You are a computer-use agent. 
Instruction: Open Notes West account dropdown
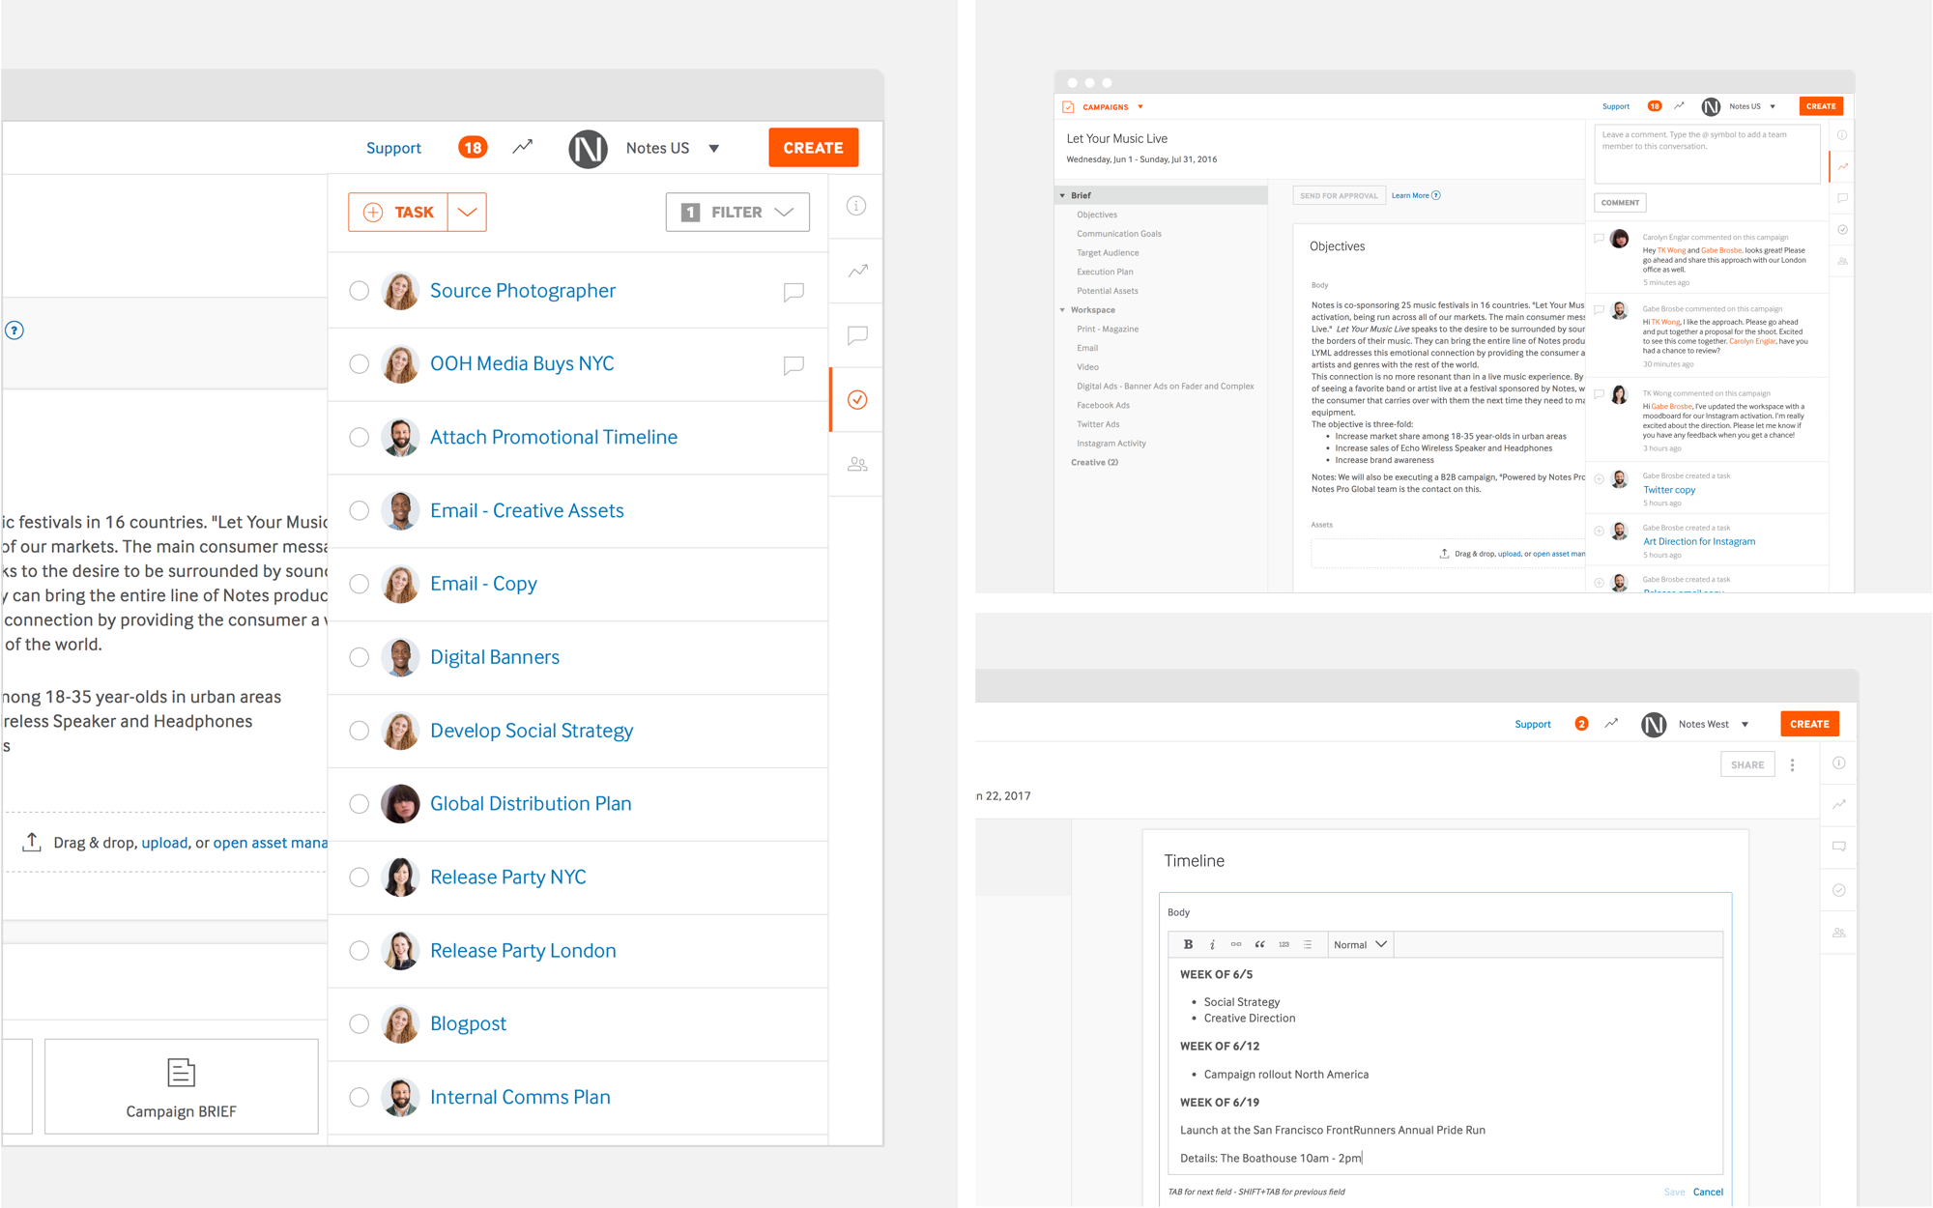[1745, 724]
